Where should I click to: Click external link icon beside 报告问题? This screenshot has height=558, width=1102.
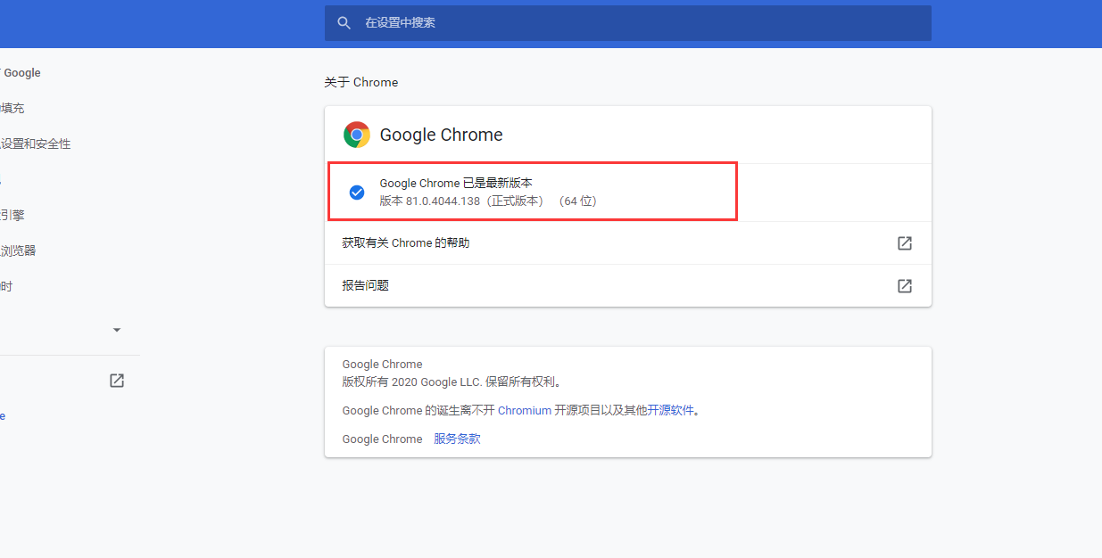905,286
